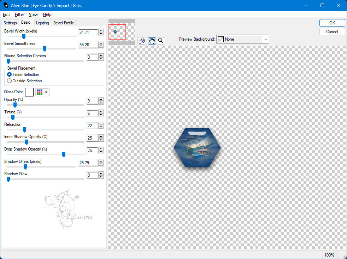Click the navigator thumbnail red view box

pyautogui.click(x=117, y=32)
